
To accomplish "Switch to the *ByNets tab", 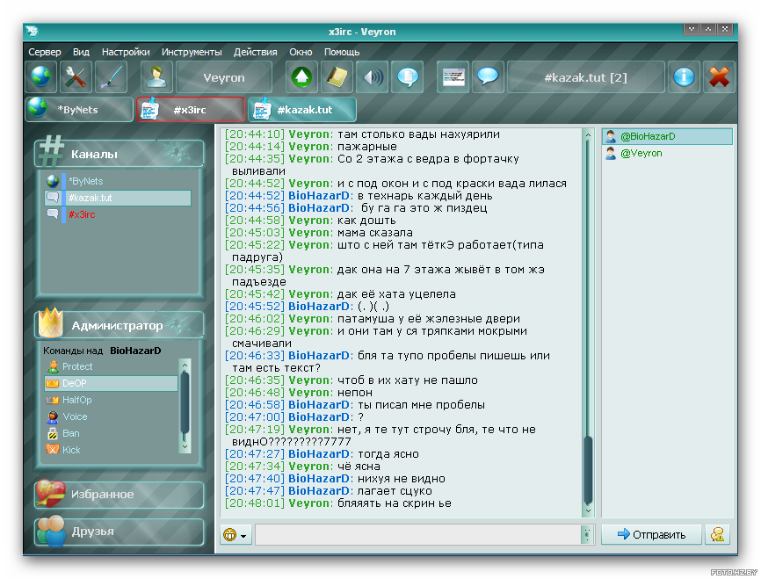I will click(79, 109).
